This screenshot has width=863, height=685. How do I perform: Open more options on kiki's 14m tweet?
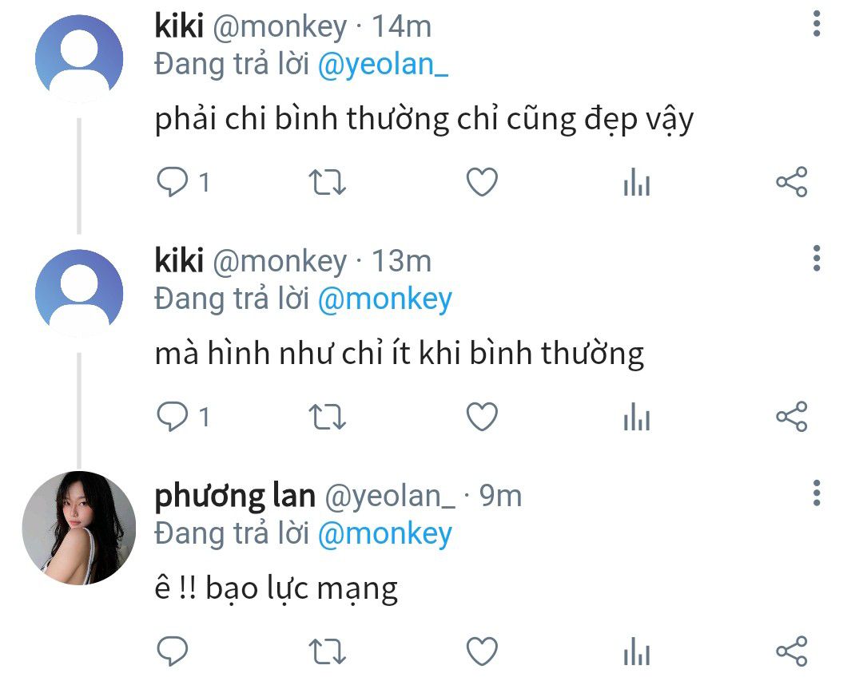[x=817, y=24]
